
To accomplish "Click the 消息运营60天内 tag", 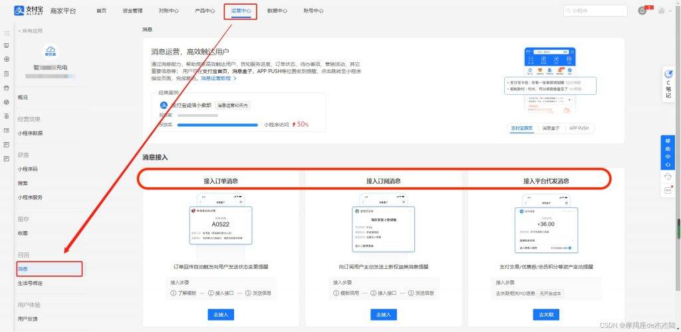I will pos(233,106).
